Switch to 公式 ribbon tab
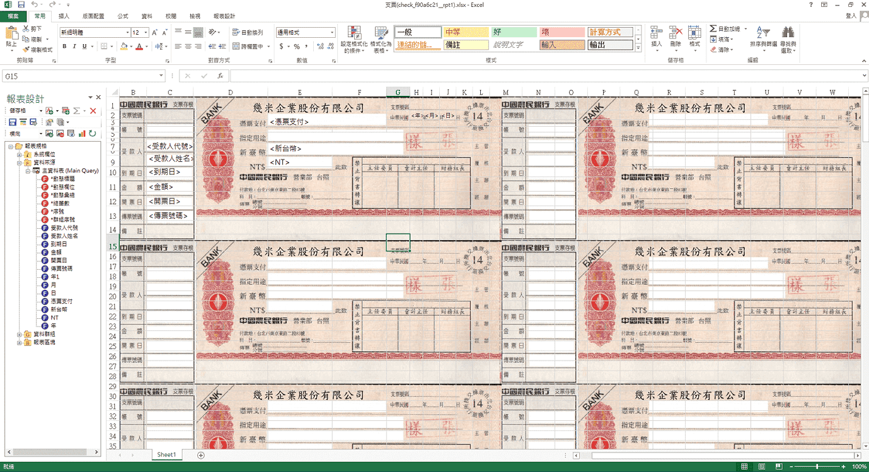The image size is (869, 472). coord(123,16)
